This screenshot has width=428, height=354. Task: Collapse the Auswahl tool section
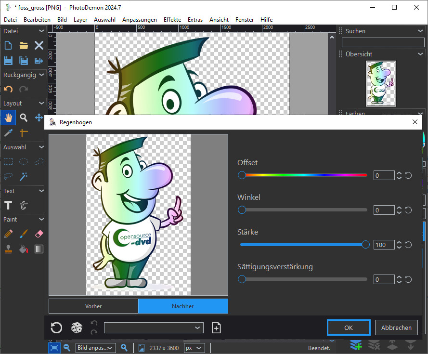(41, 147)
